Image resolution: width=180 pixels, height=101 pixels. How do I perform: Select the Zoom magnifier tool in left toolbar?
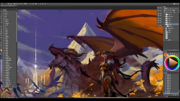pyautogui.click(x=1, y=47)
